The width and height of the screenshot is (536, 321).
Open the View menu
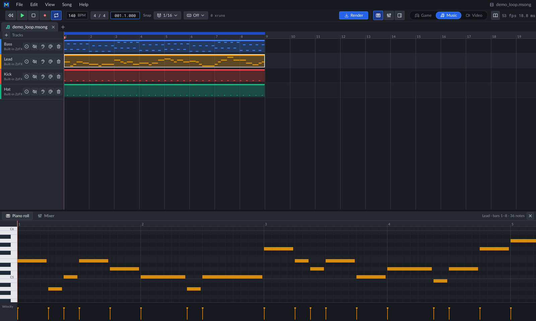click(x=50, y=5)
